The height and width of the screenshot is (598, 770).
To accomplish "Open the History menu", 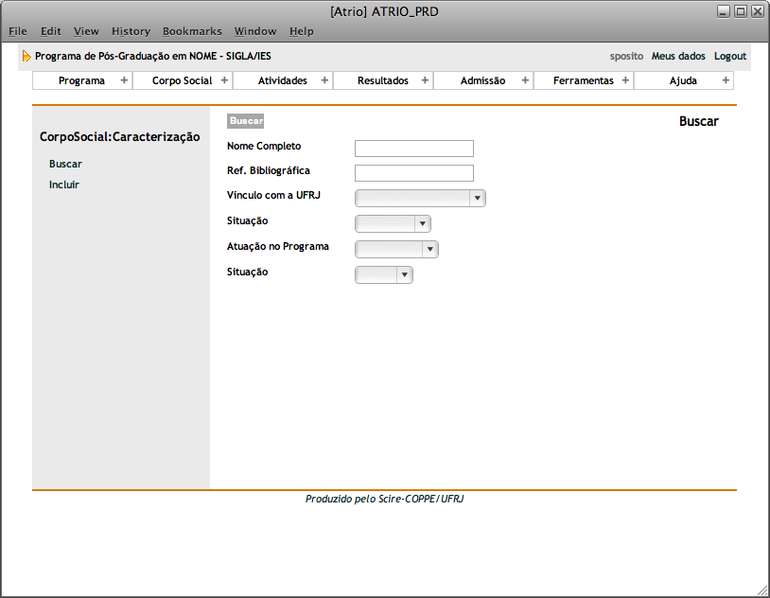I will point(131,31).
